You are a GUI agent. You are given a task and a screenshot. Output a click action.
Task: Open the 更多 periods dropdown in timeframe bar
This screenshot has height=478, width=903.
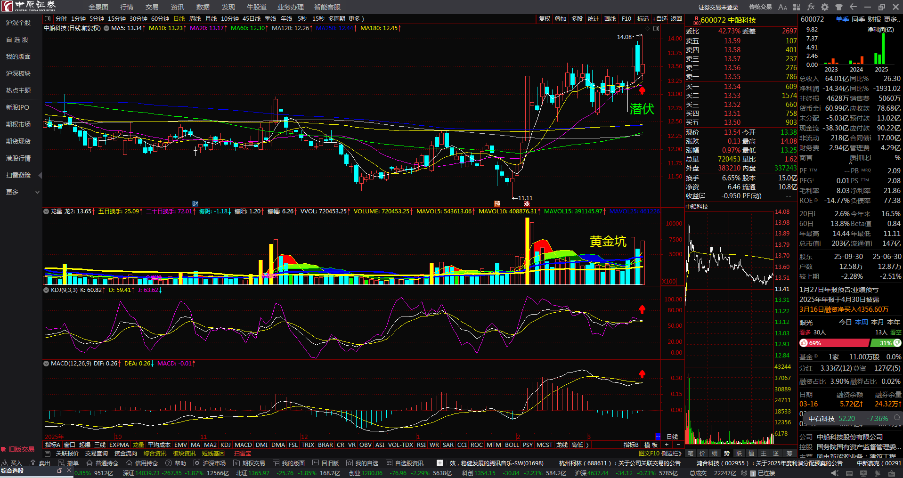[x=356, y=19]
